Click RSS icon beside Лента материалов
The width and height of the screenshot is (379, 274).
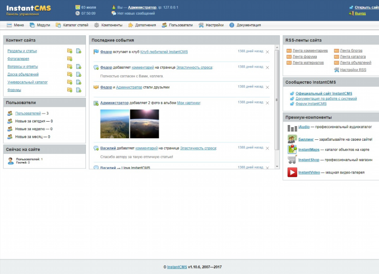click(289, 63)
